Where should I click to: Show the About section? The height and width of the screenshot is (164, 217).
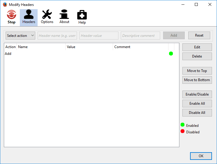[64, 17]
